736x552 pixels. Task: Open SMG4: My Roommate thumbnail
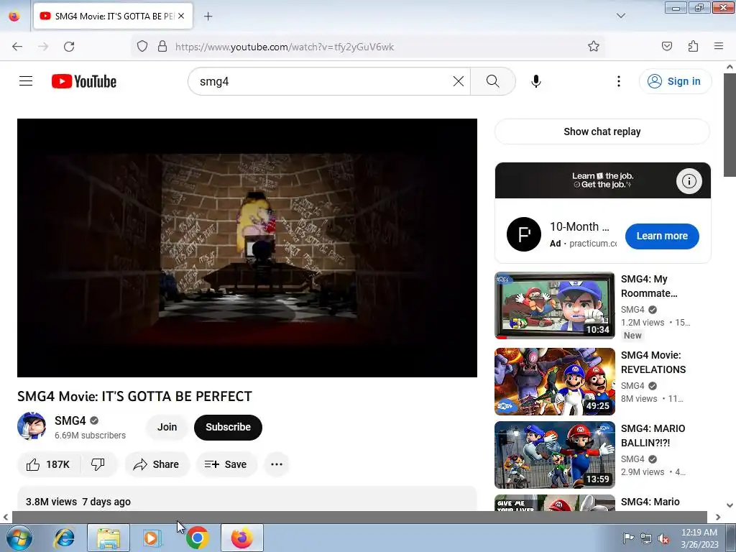tap(554, 305)
